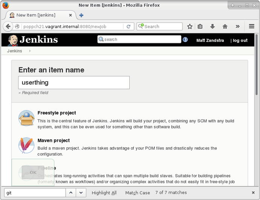The width and height of the screenshot is (260, 200).
Task: Toggle Highlight All in find bar
Action: pos(104,193)
